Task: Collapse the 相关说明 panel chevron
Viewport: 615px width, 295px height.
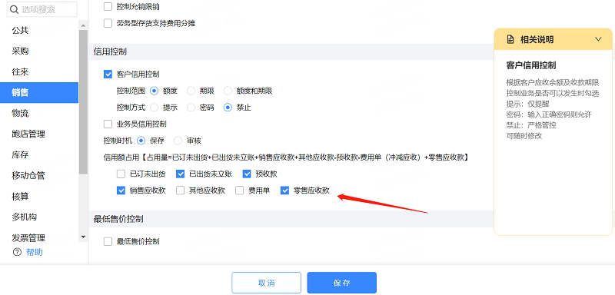Action: tap(598, 39)
